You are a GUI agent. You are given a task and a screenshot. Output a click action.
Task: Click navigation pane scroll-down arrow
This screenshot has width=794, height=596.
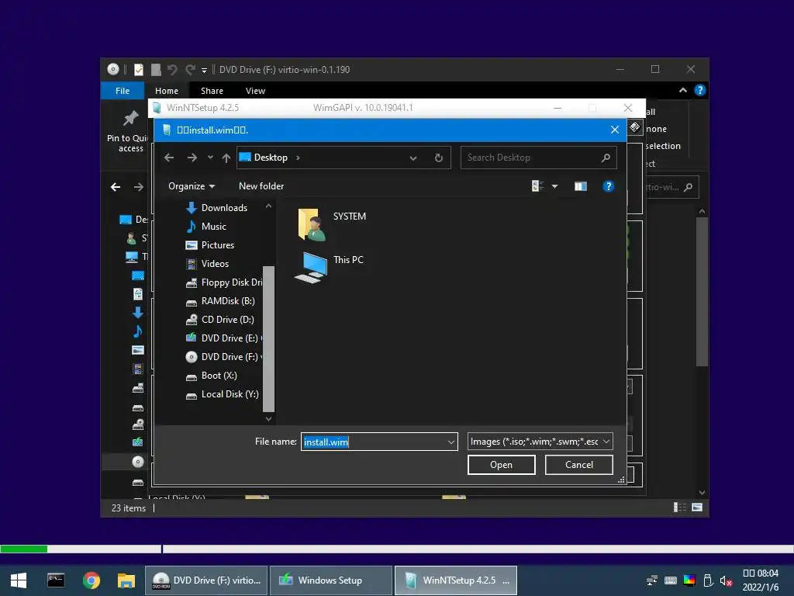tap(269, 419)
